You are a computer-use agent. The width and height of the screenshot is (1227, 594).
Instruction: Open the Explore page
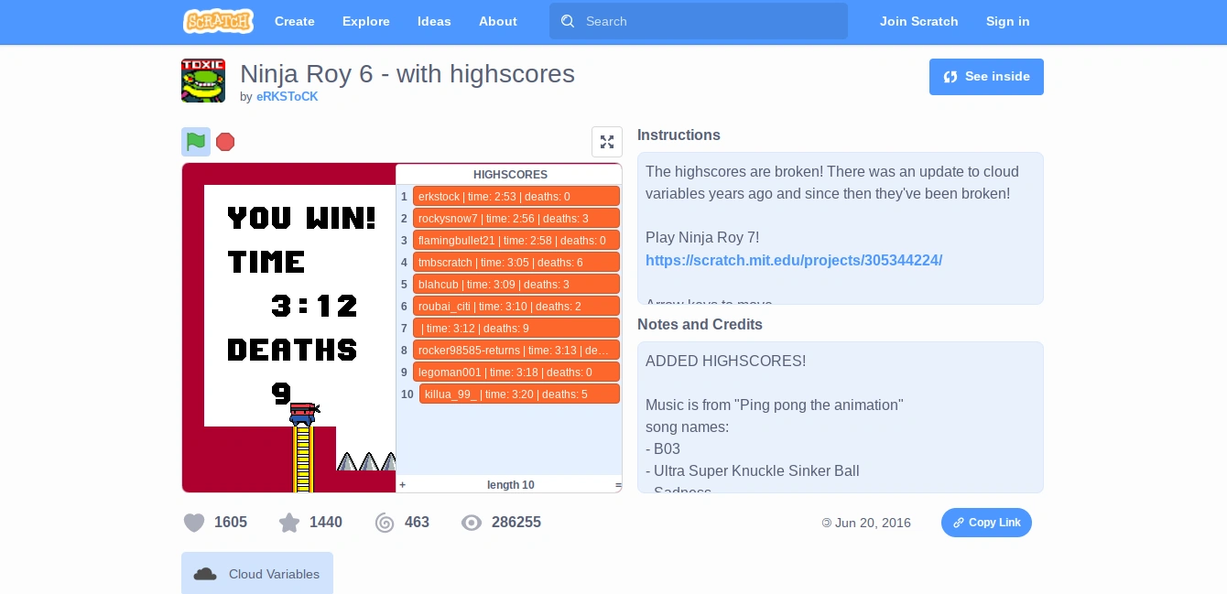click(366, 21)
